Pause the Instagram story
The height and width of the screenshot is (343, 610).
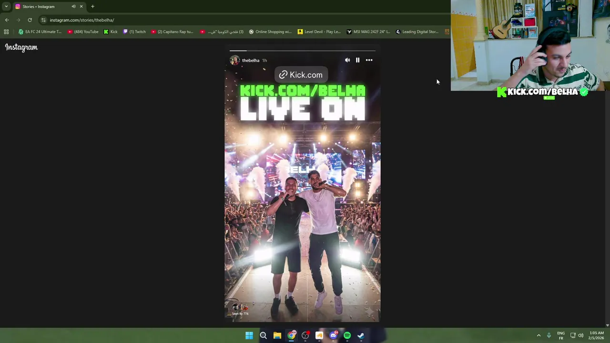click(x=357, y=60)
